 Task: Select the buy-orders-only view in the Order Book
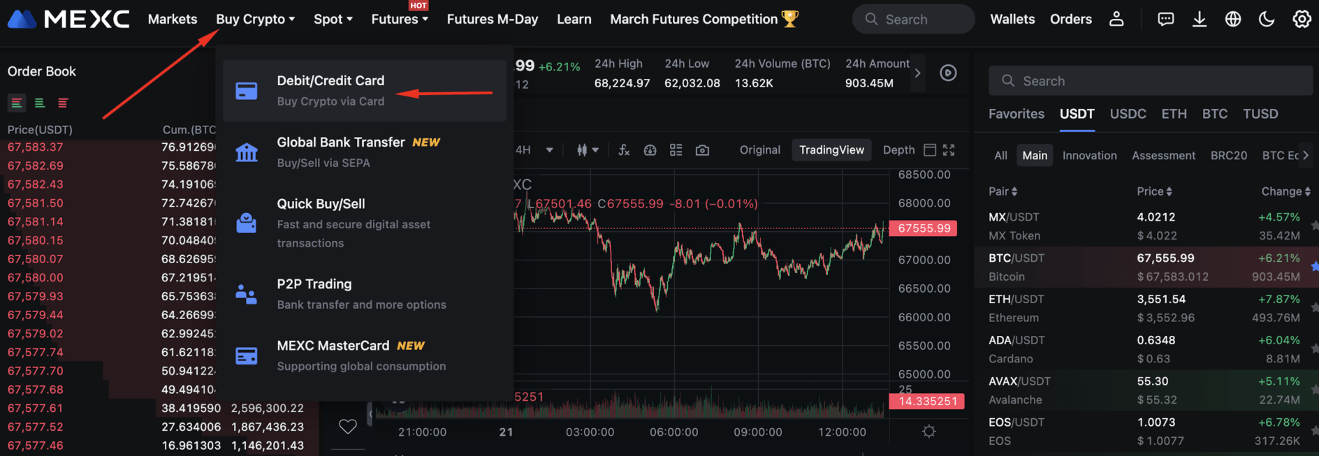40,102
